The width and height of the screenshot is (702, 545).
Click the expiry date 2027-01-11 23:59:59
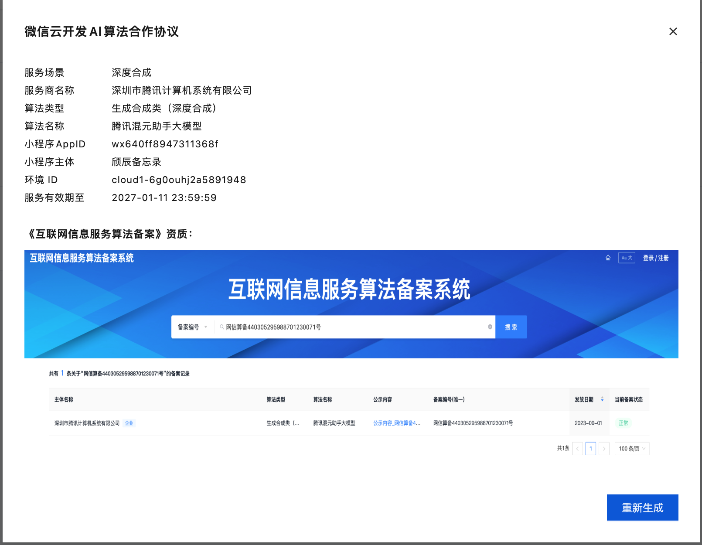click(164, 198)
